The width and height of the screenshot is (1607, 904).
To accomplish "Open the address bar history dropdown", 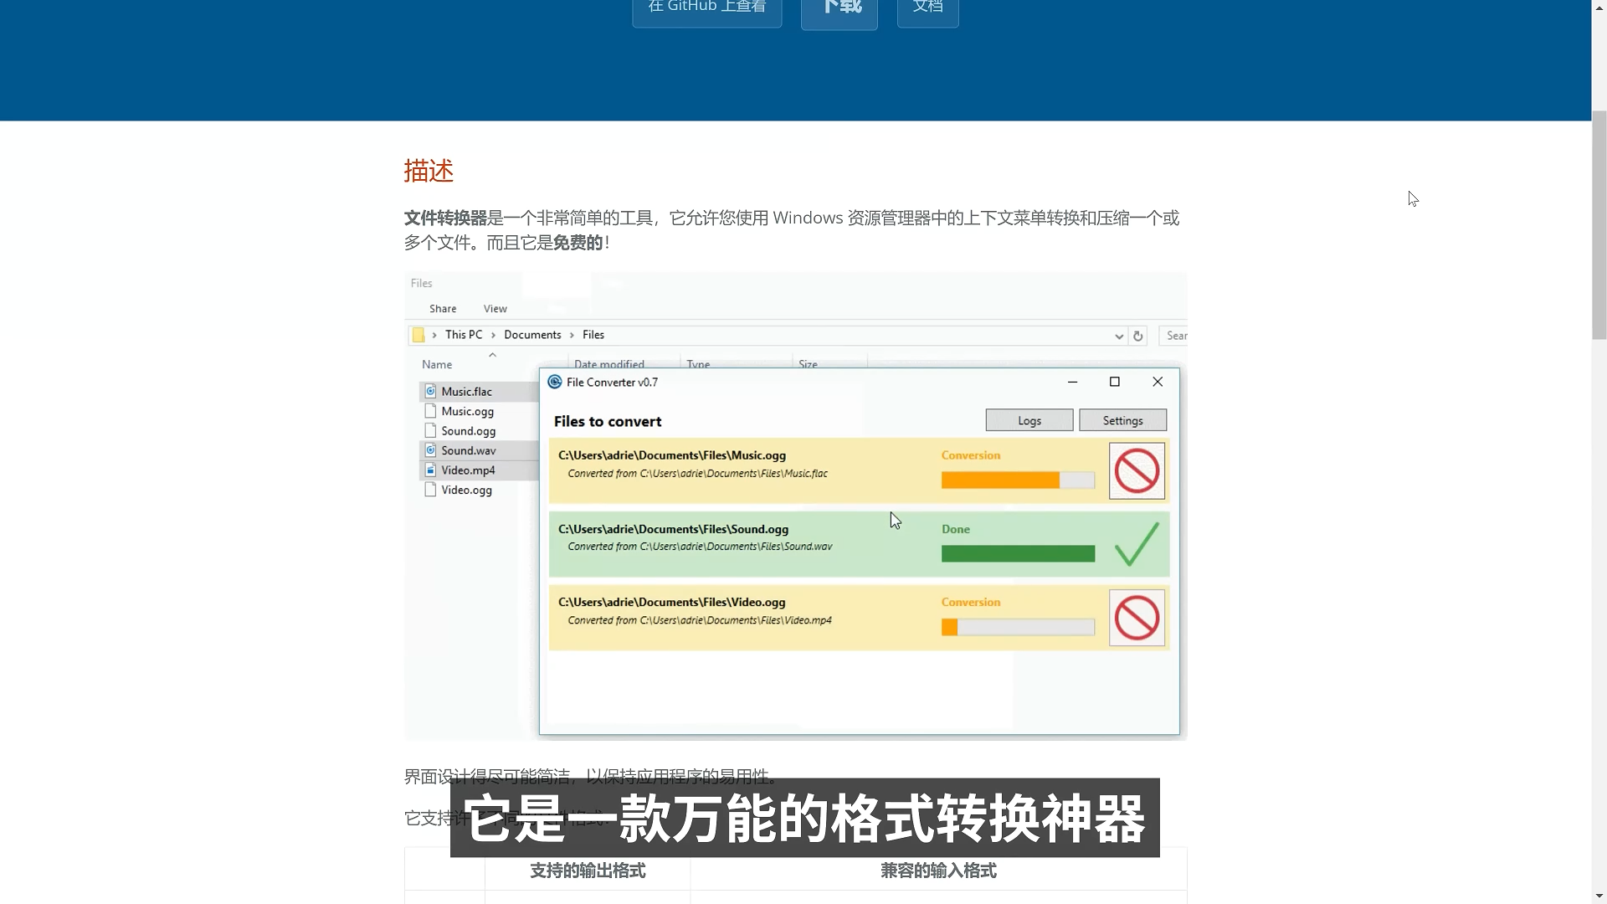I will [x=1118, y=336].
